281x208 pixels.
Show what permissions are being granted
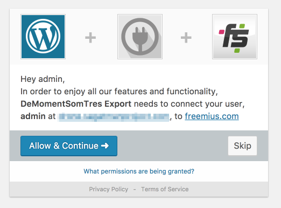[139, 171]
